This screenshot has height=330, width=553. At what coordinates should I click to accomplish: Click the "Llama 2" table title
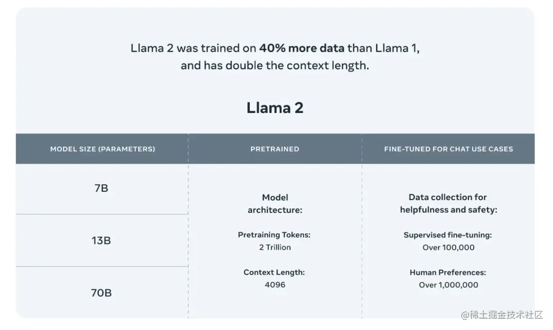tap(275, 108)
